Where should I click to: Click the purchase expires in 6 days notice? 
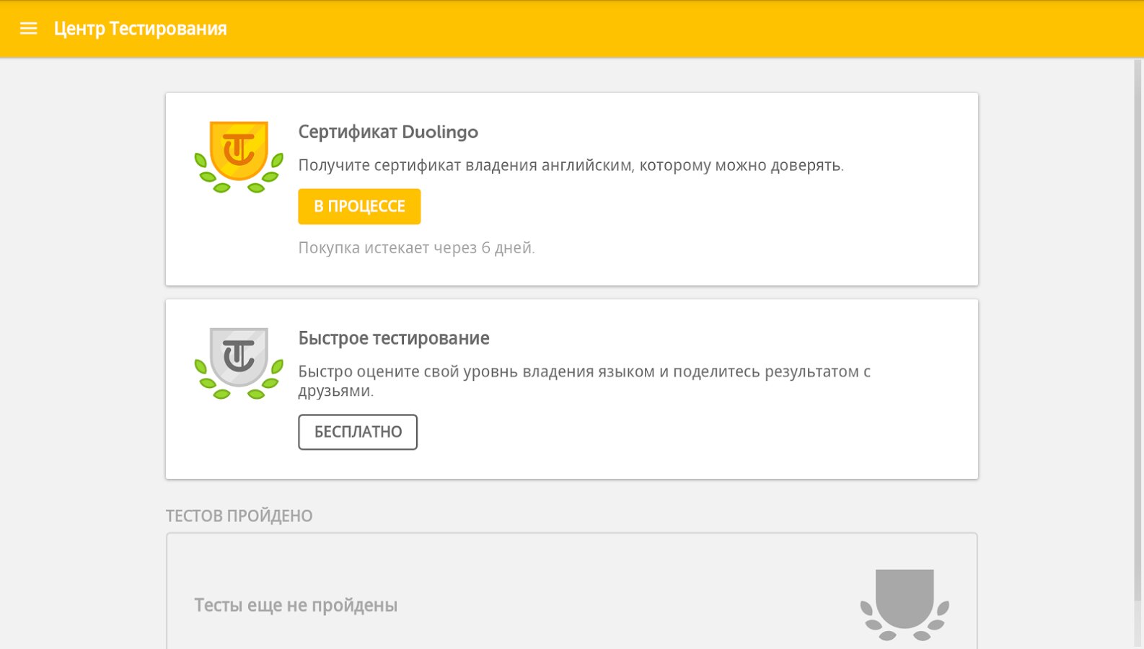[416, 248]
